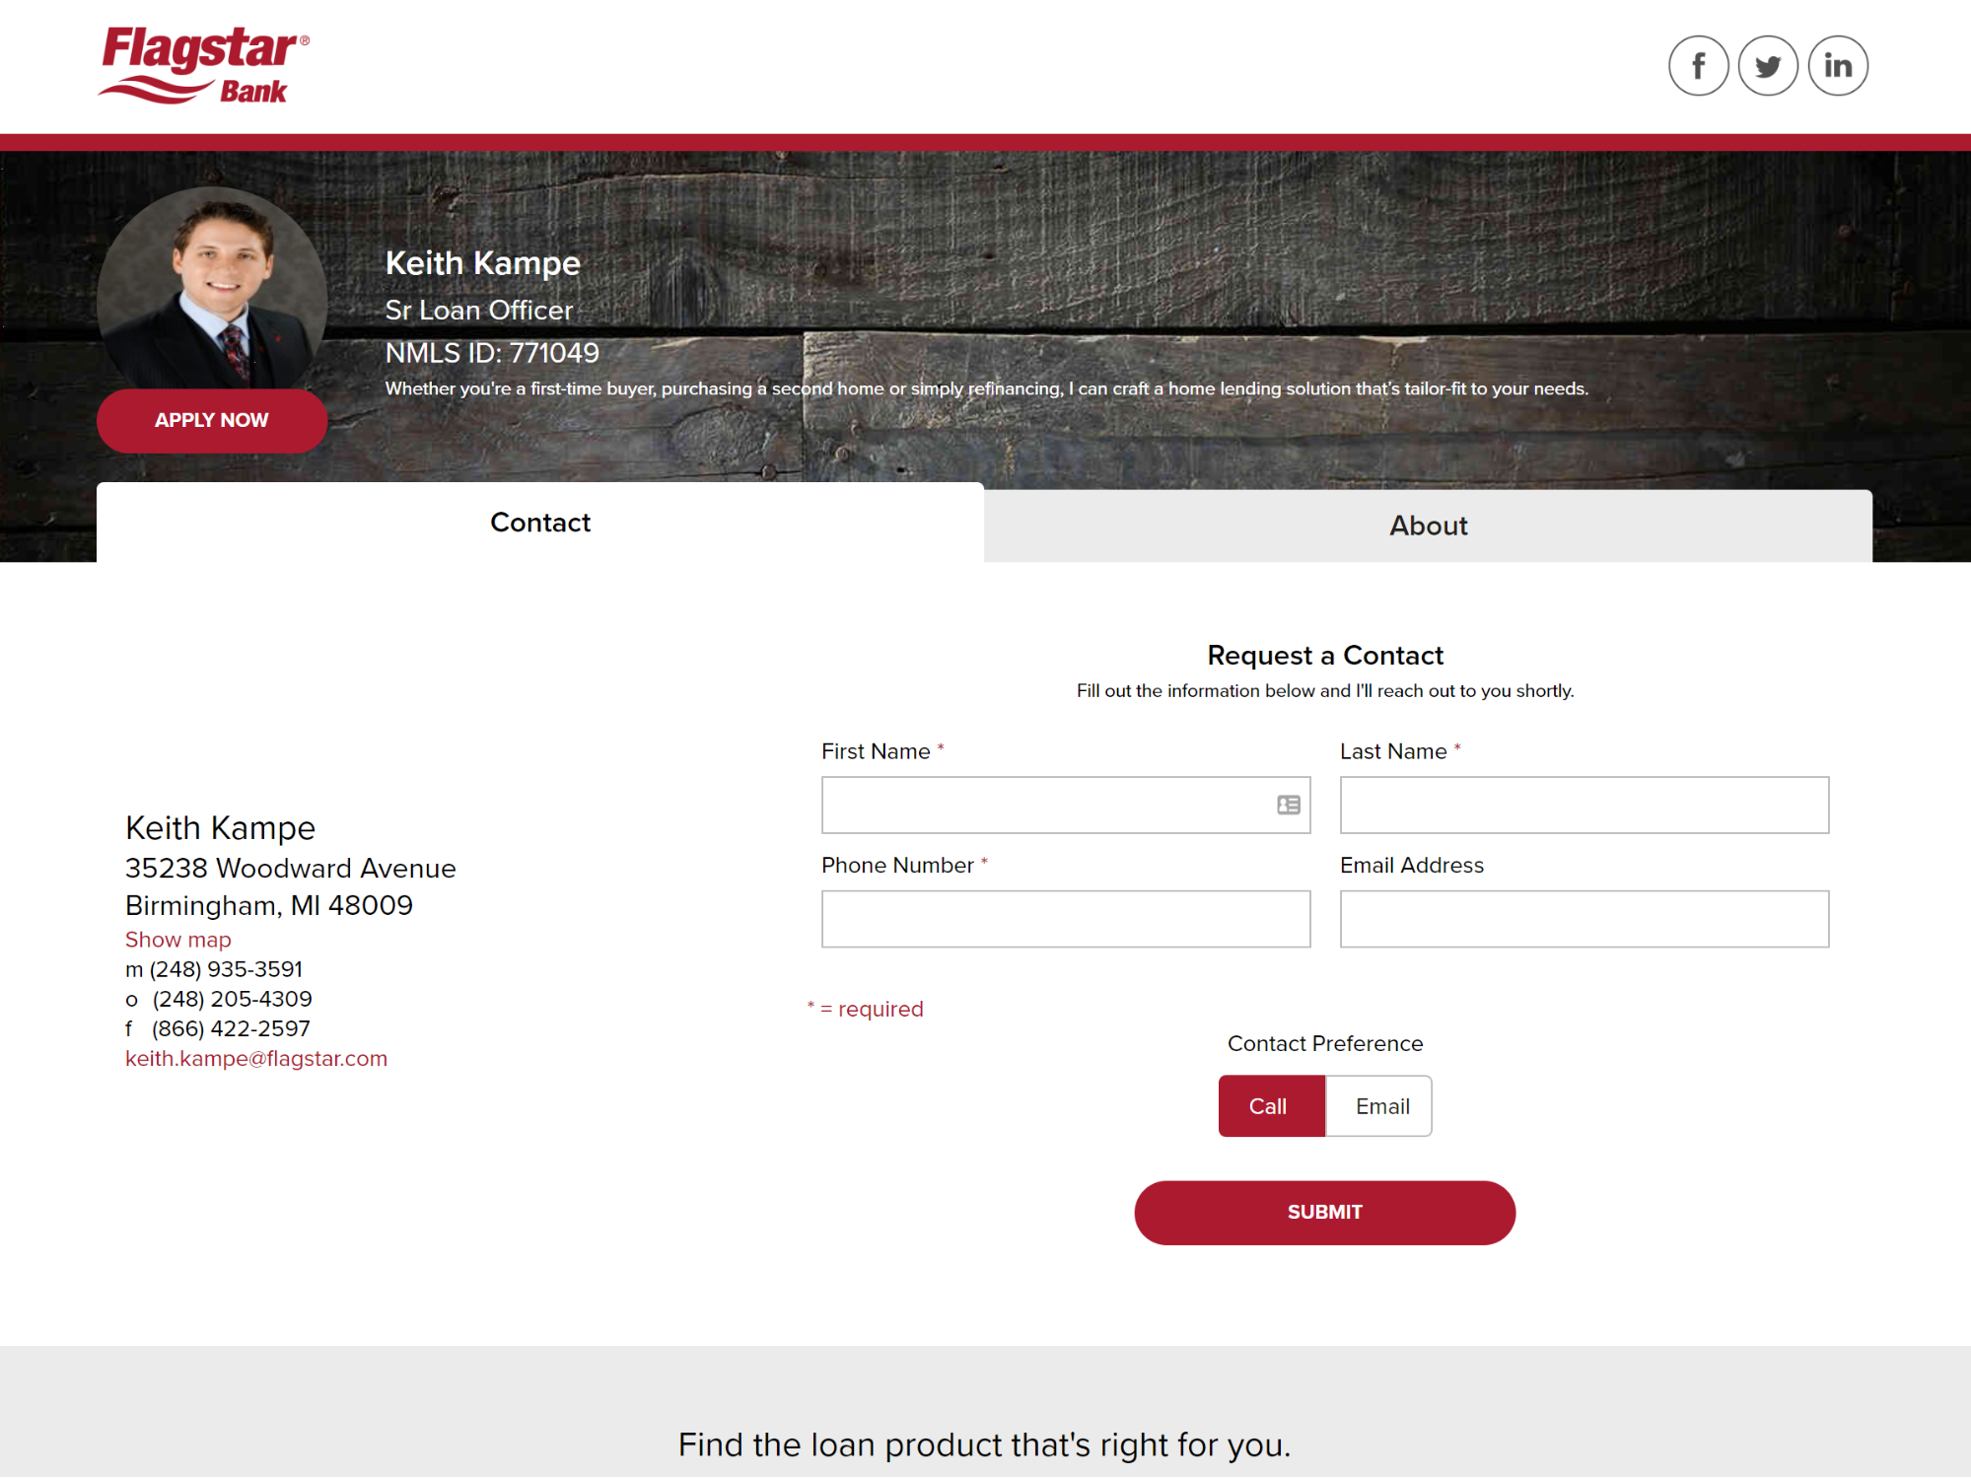Open the Twitter social icon

pyautogui.click(x=1768, y=66)
